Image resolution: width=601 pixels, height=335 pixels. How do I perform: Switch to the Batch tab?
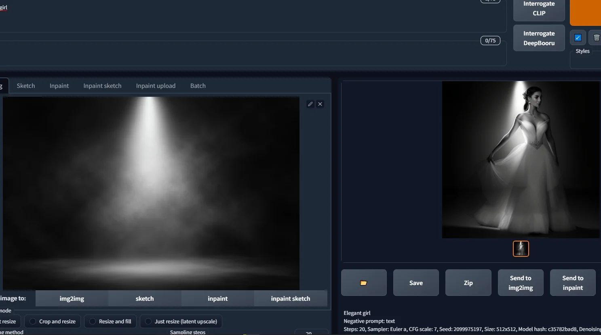coord(198,85)
